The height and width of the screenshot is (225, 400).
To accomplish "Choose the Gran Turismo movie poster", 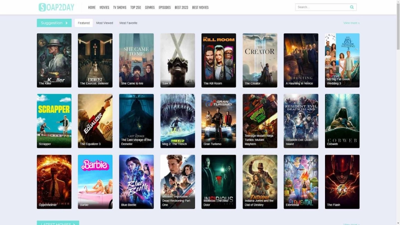I will click(x=219, y=121).
